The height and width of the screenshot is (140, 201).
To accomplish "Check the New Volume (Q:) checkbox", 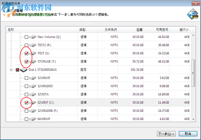I will (x=26, y=37).
